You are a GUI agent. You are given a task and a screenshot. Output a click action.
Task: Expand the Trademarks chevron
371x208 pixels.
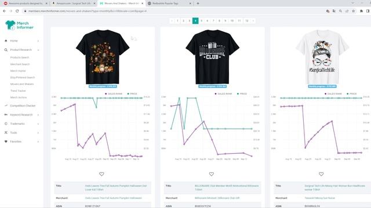click(x=38, y=124)
